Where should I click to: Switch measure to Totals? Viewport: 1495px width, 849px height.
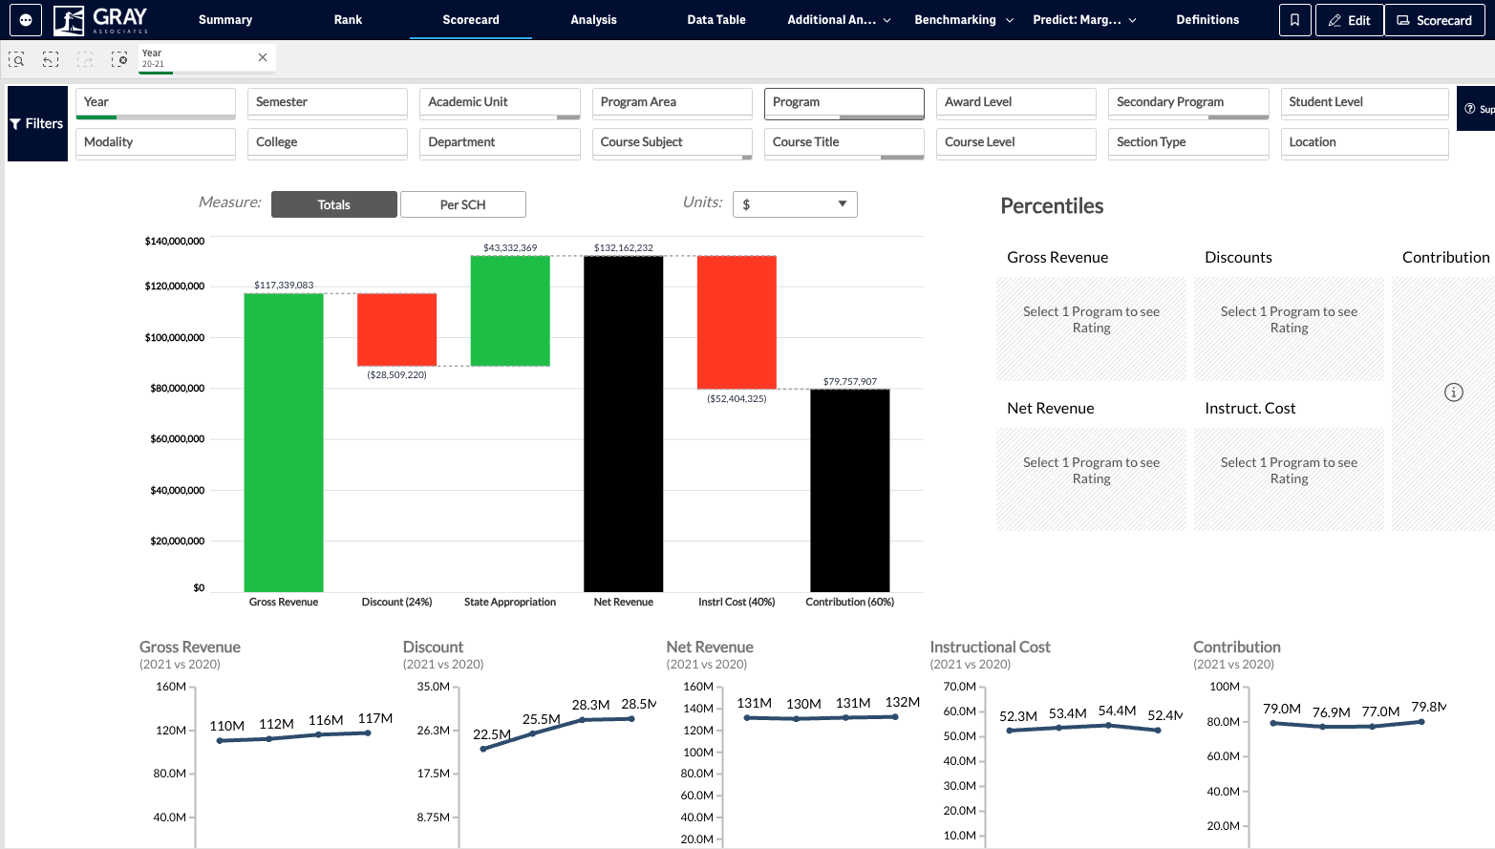point(334,204)
